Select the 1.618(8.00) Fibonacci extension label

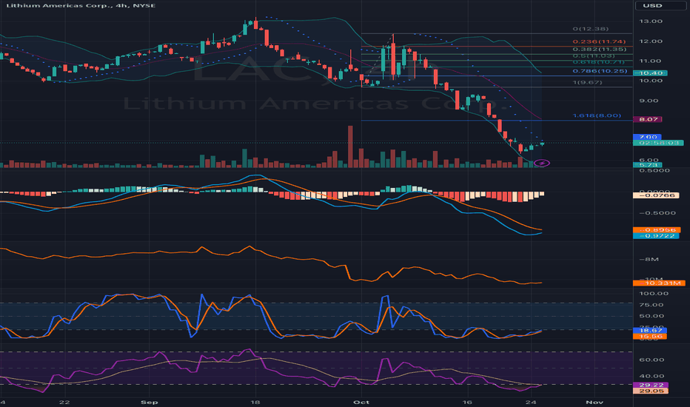(597, 115)
